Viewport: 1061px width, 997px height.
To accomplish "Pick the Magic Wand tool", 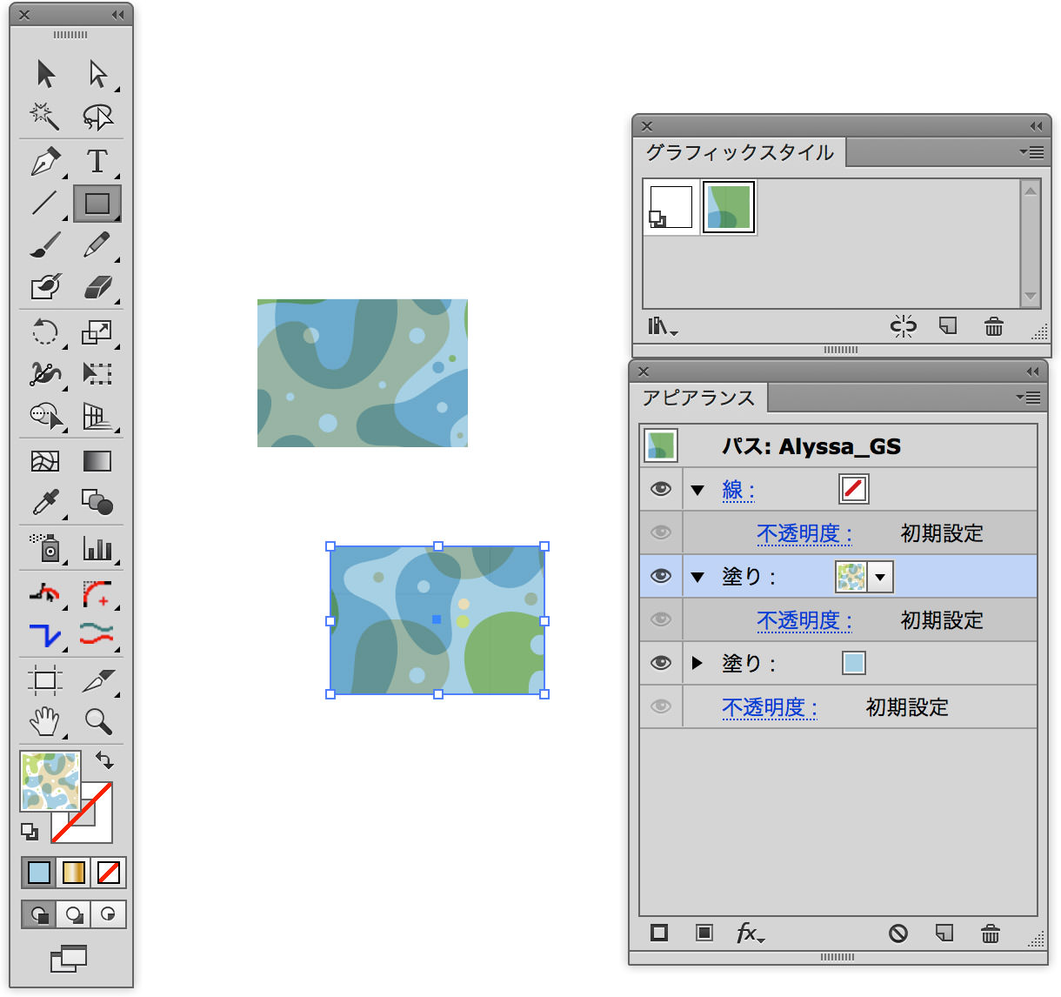I will 45,116.
